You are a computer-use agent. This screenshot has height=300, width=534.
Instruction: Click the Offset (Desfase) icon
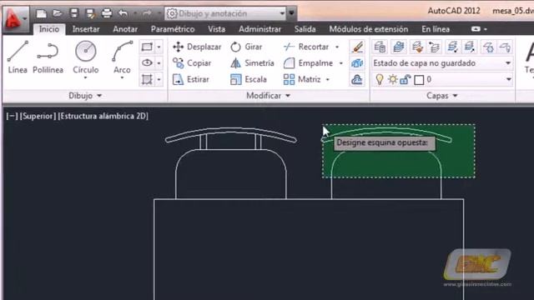click(x=357, y=79)
